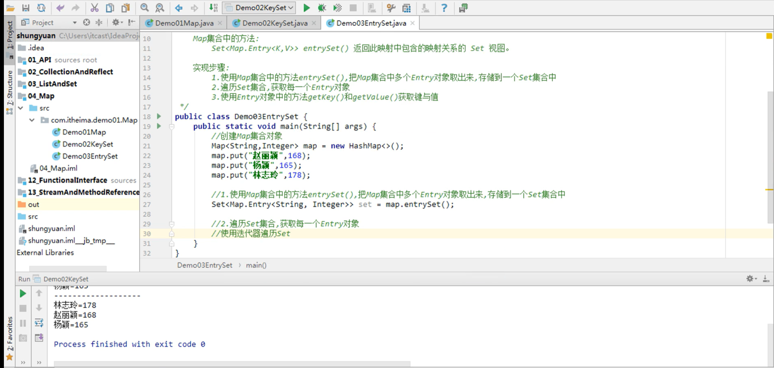The height and width of the screenshot is (368, 774).
Task: Click main() in the breadcrumb bar
Action: [256, 265]
